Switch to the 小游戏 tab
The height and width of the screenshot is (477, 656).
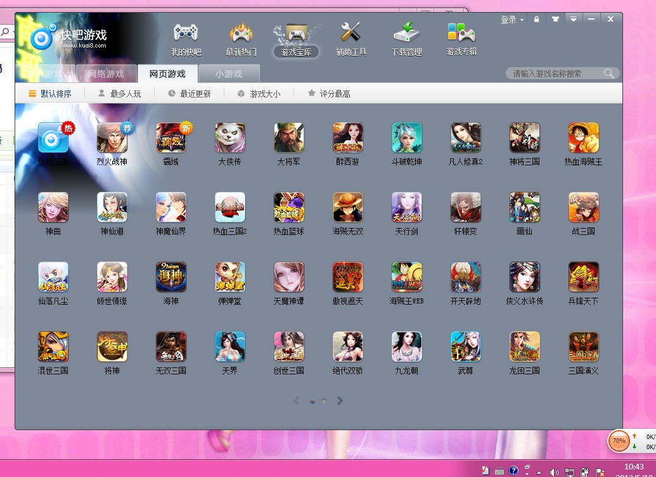(228, 74)
